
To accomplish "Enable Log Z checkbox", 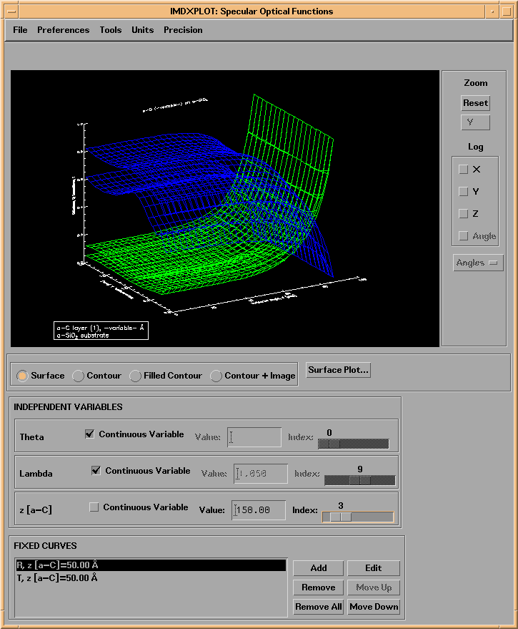I will coord(464,213).
